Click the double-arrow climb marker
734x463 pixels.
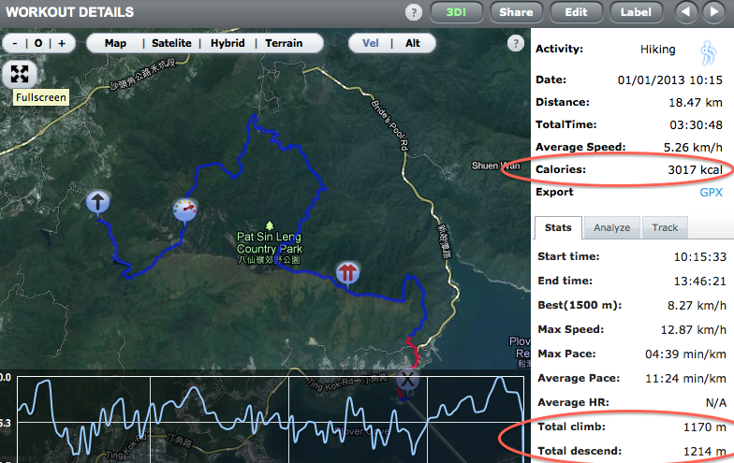click(x=347, y=274)
